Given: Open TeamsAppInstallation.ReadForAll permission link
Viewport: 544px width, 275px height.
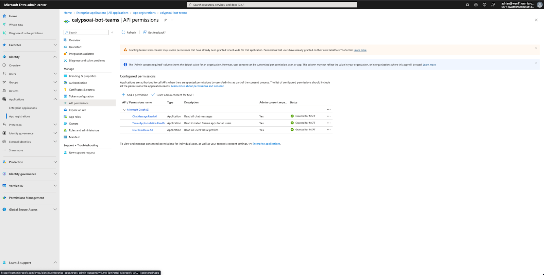Looking at the screenshot, I should point(149,123).
